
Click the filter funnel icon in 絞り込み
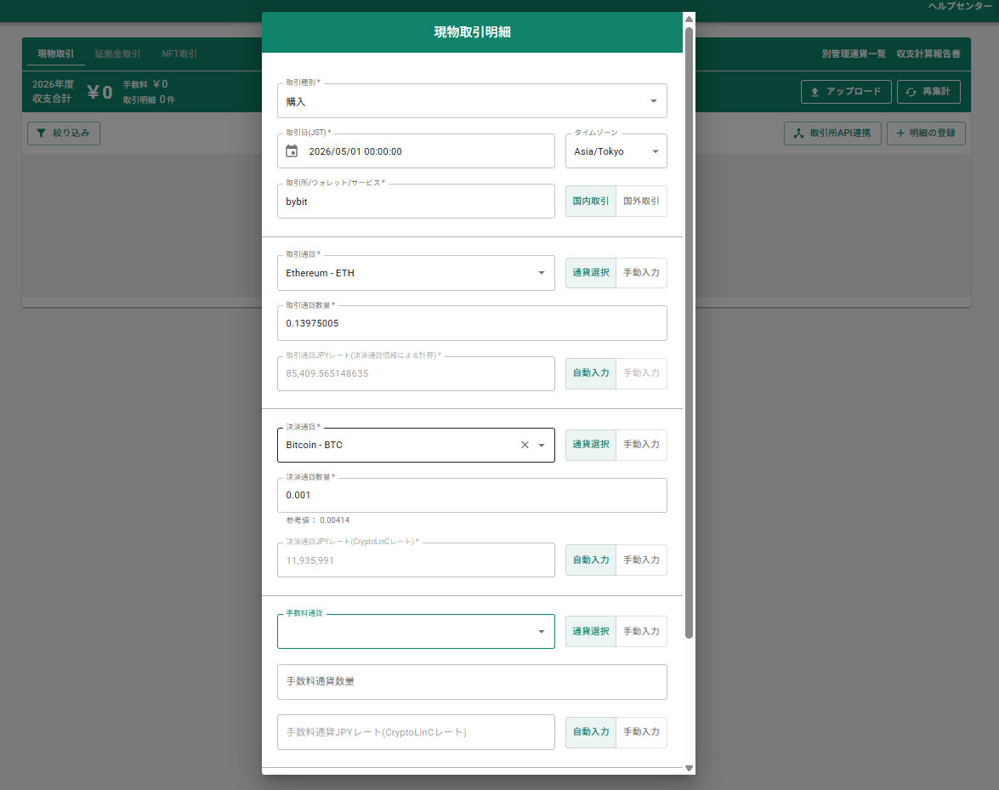pyautogui.click(x=42, y=134)
